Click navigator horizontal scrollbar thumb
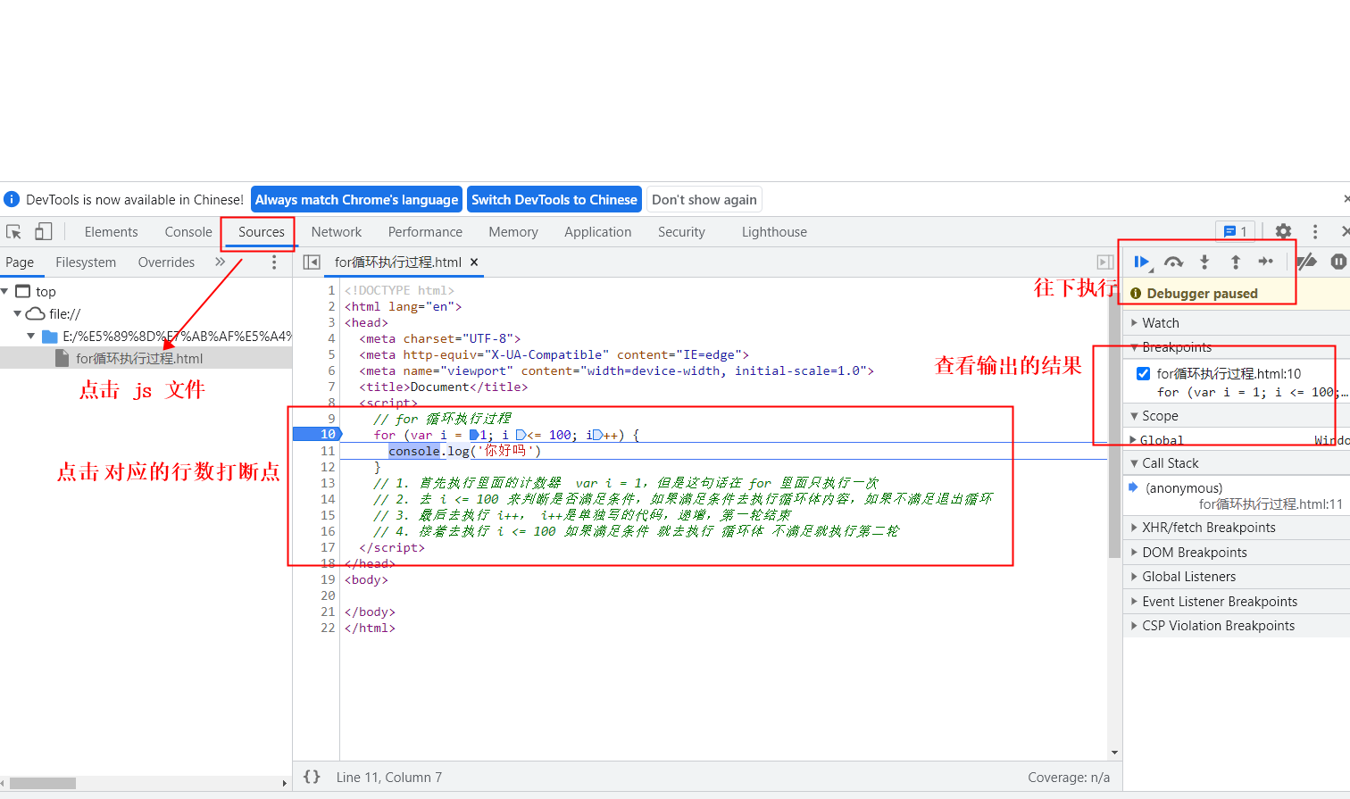 [x=42, y=783]
